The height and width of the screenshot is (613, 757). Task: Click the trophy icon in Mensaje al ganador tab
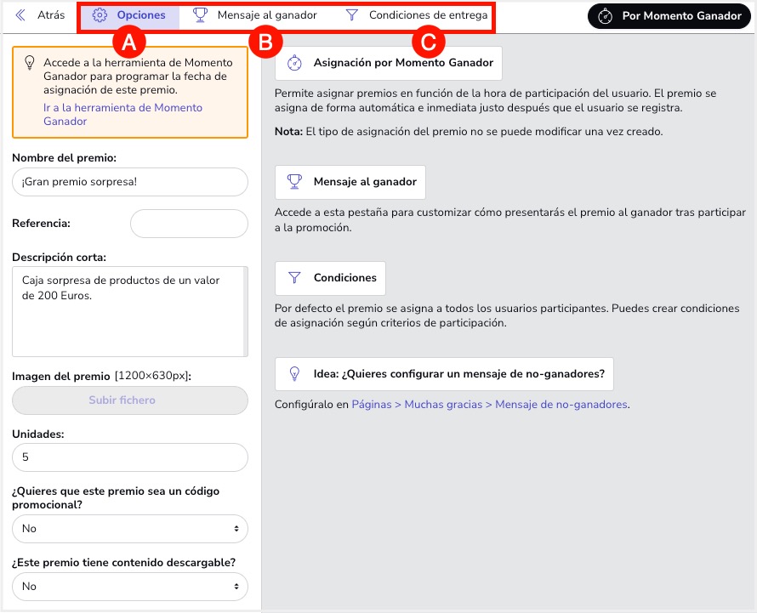200,15
